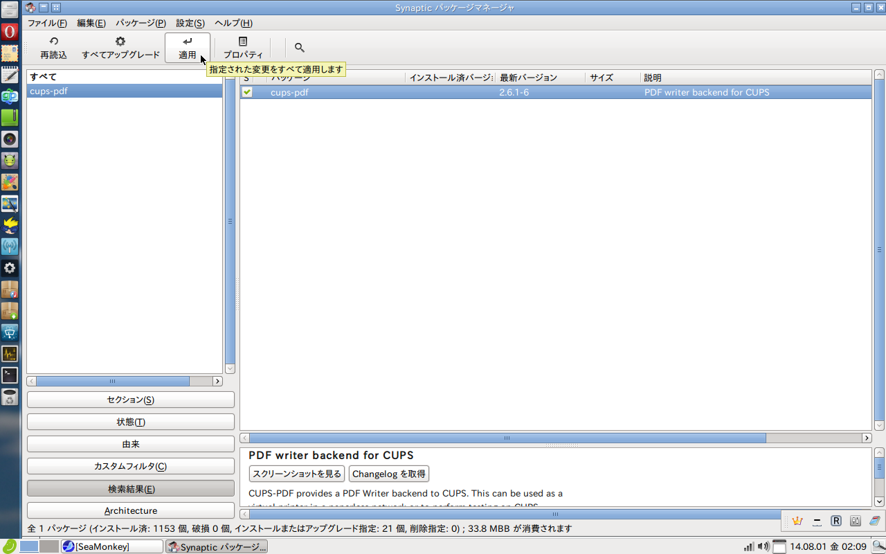The image size is (886, 554).
Task: Toggle the cups-pdf status checkbox
Action: click(247, 92)
